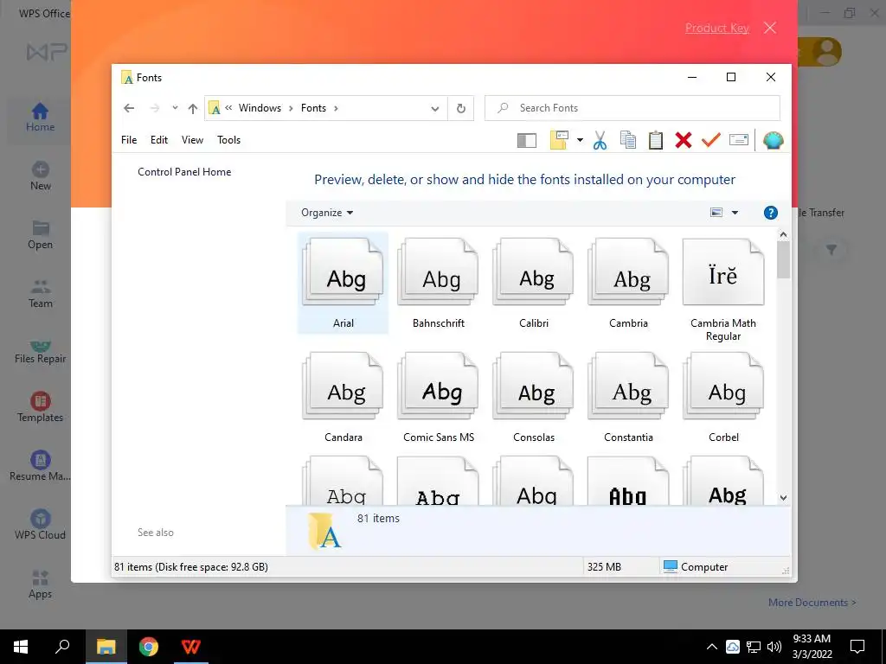Click the orange checkmark Properties icon
Screen dimensions: 886x664
point(711,140)
